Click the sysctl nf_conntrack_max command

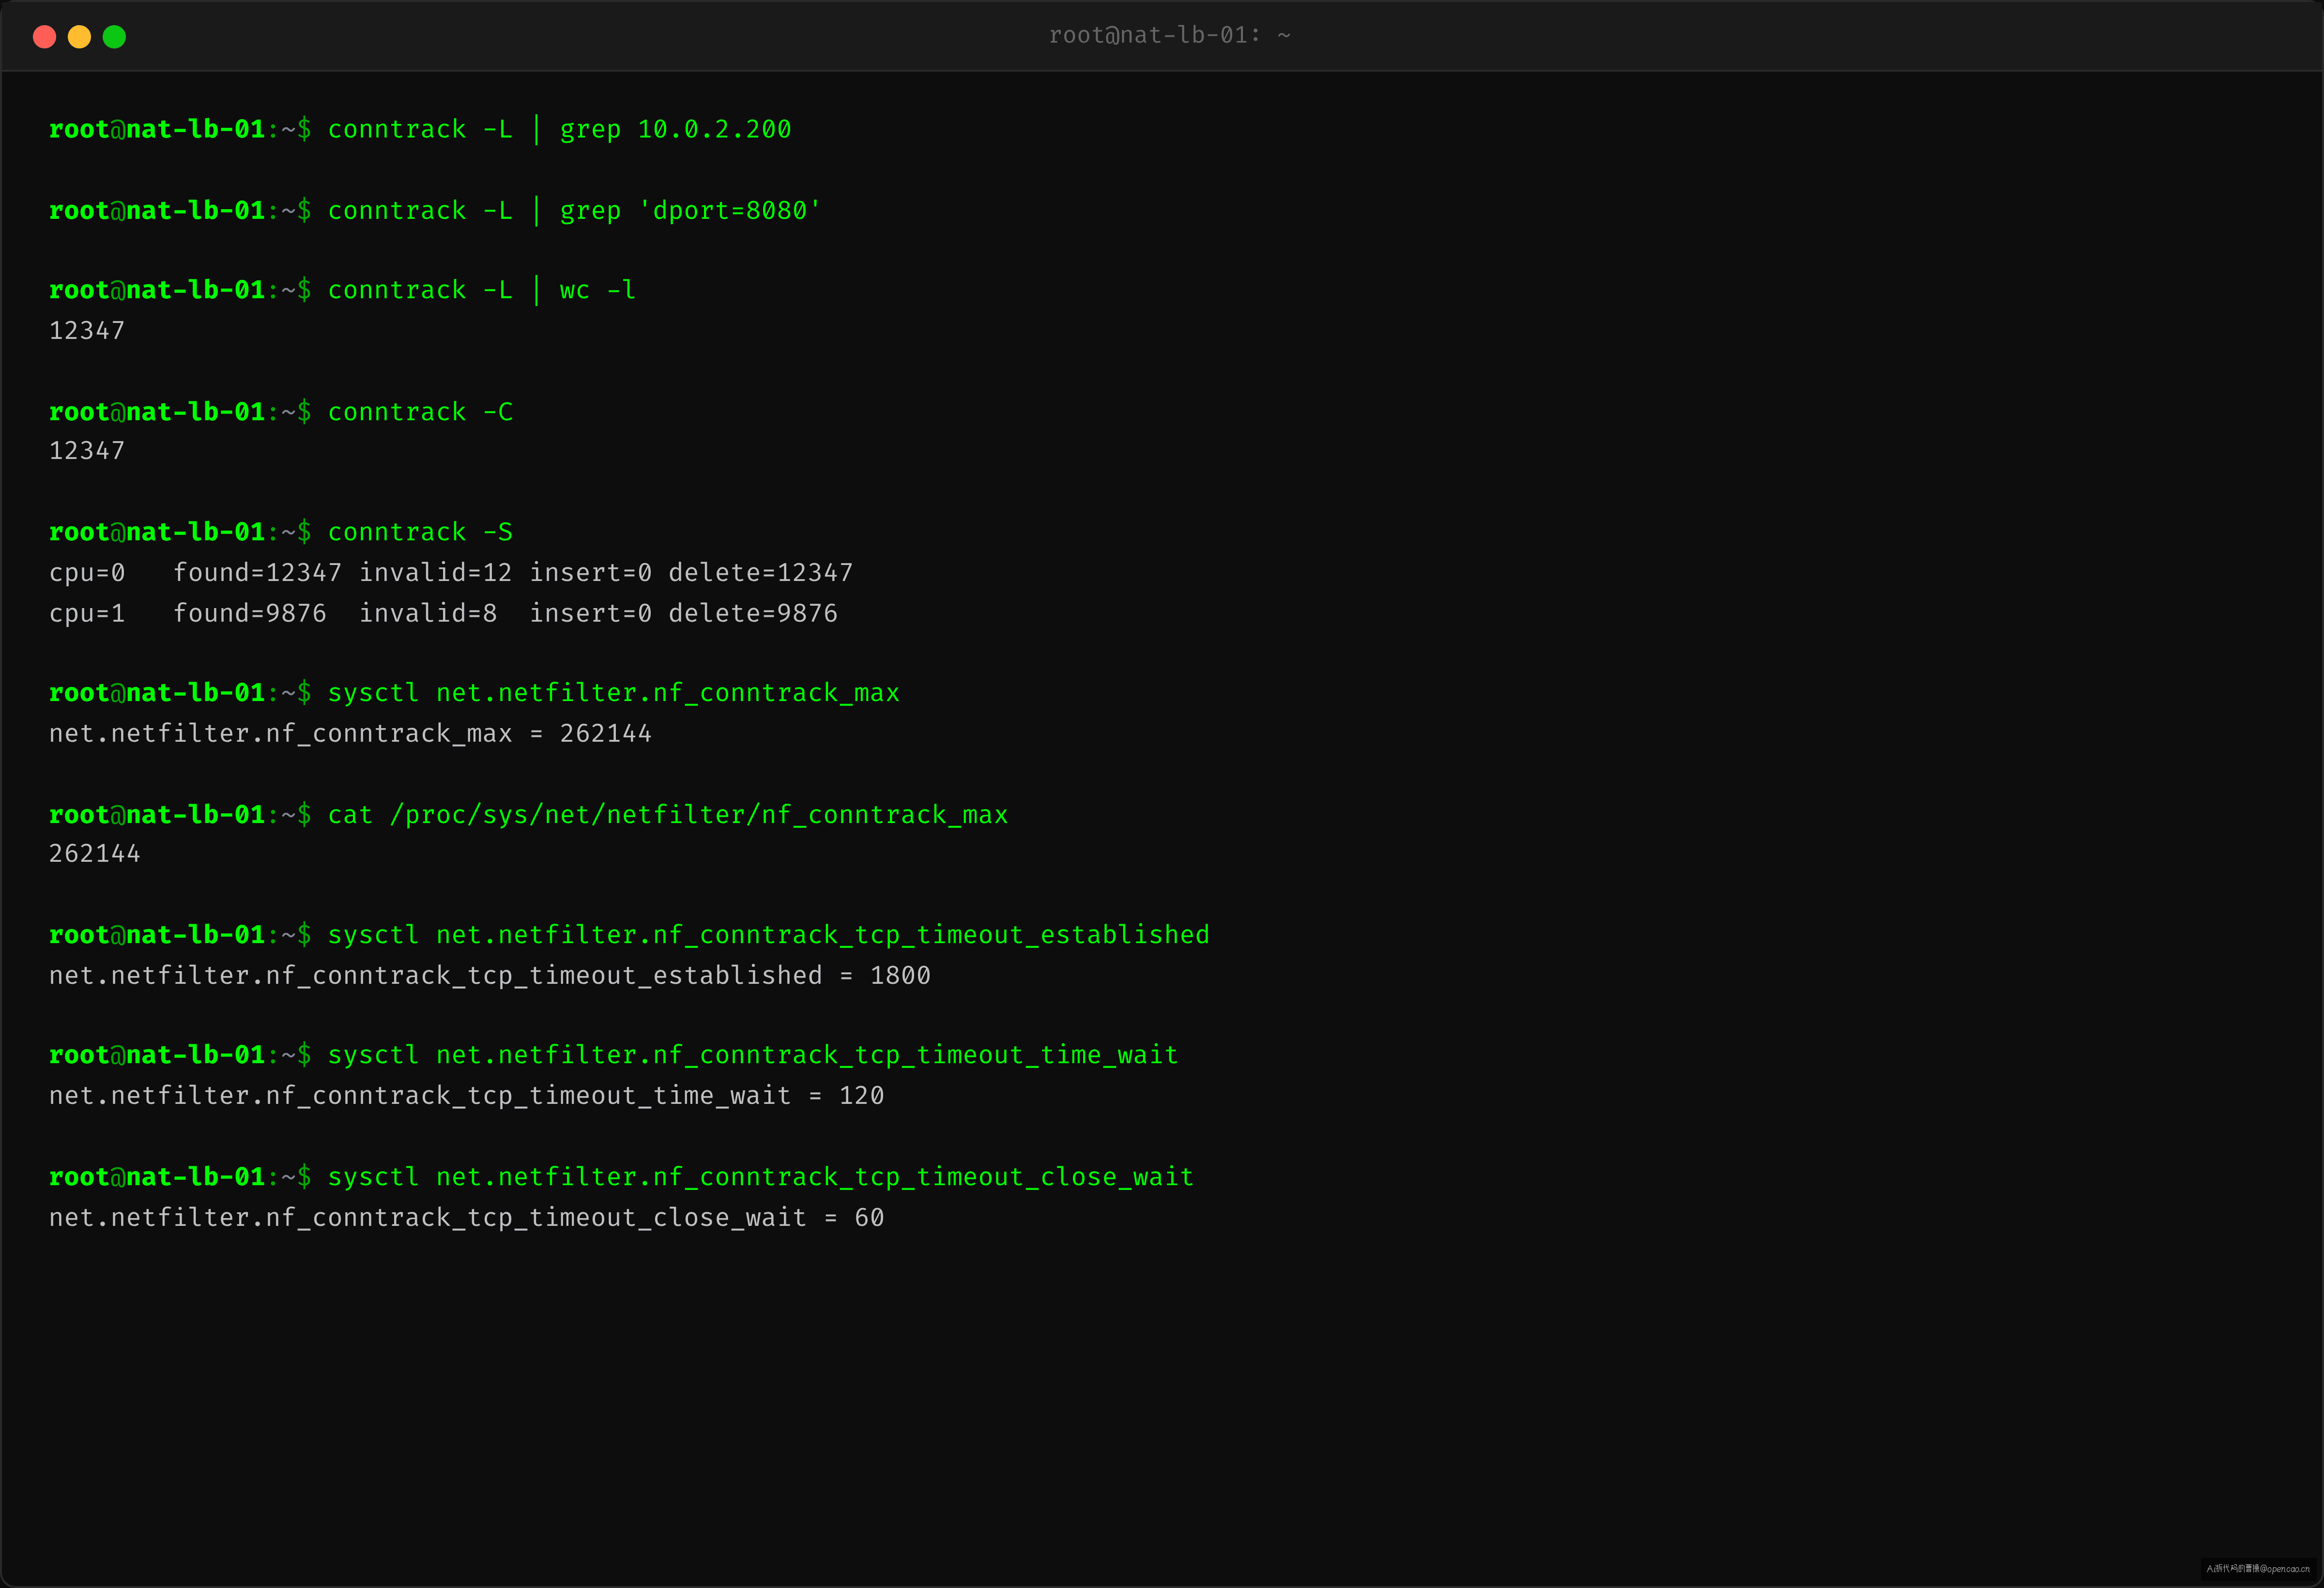point(613,693)
